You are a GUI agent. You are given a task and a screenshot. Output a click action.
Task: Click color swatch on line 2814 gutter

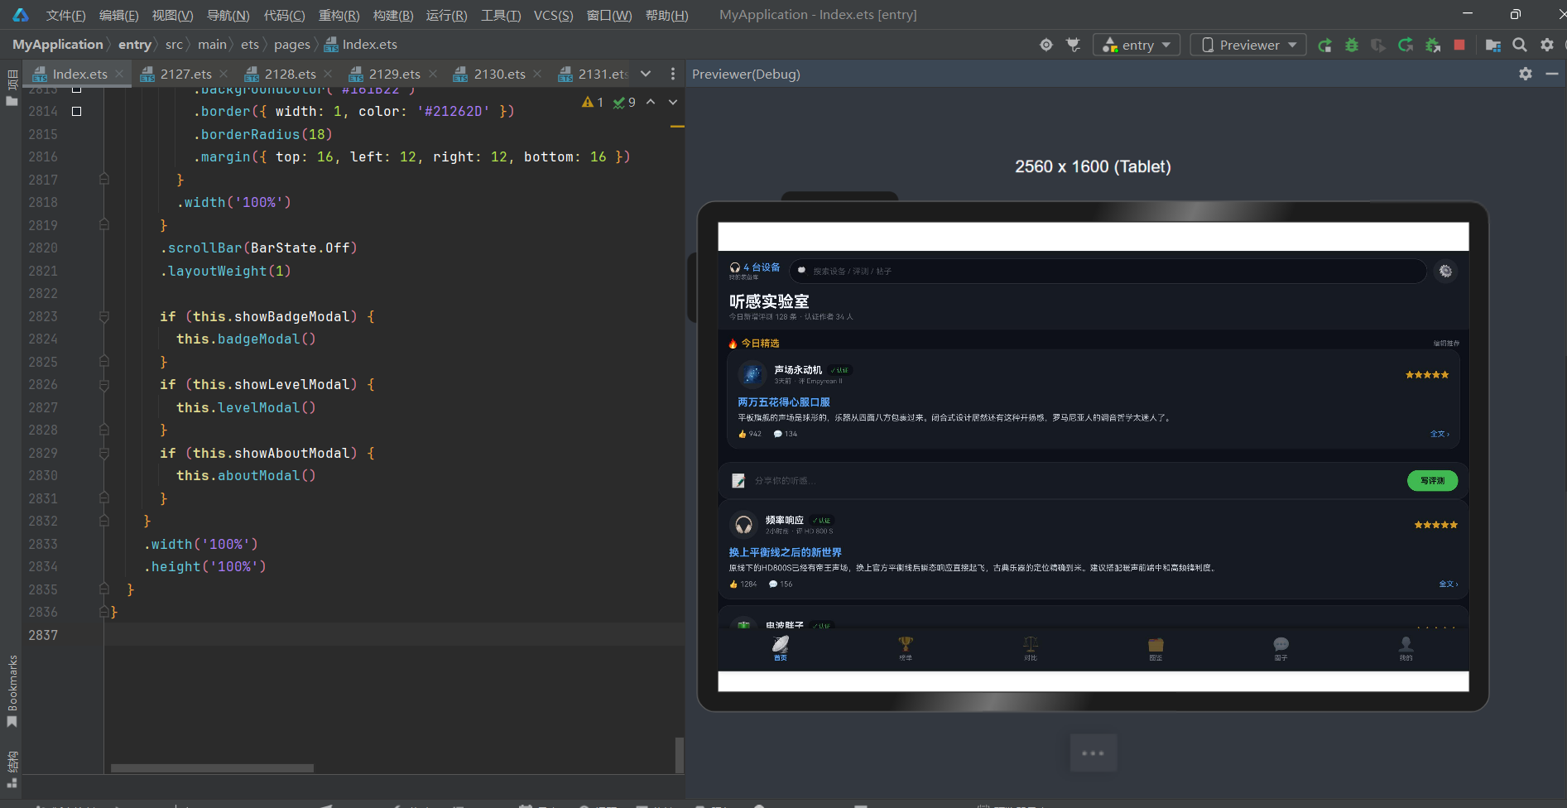point(77,111)
